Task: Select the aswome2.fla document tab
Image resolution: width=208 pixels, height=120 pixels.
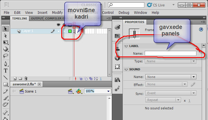Action: click(x=24, y=84)
